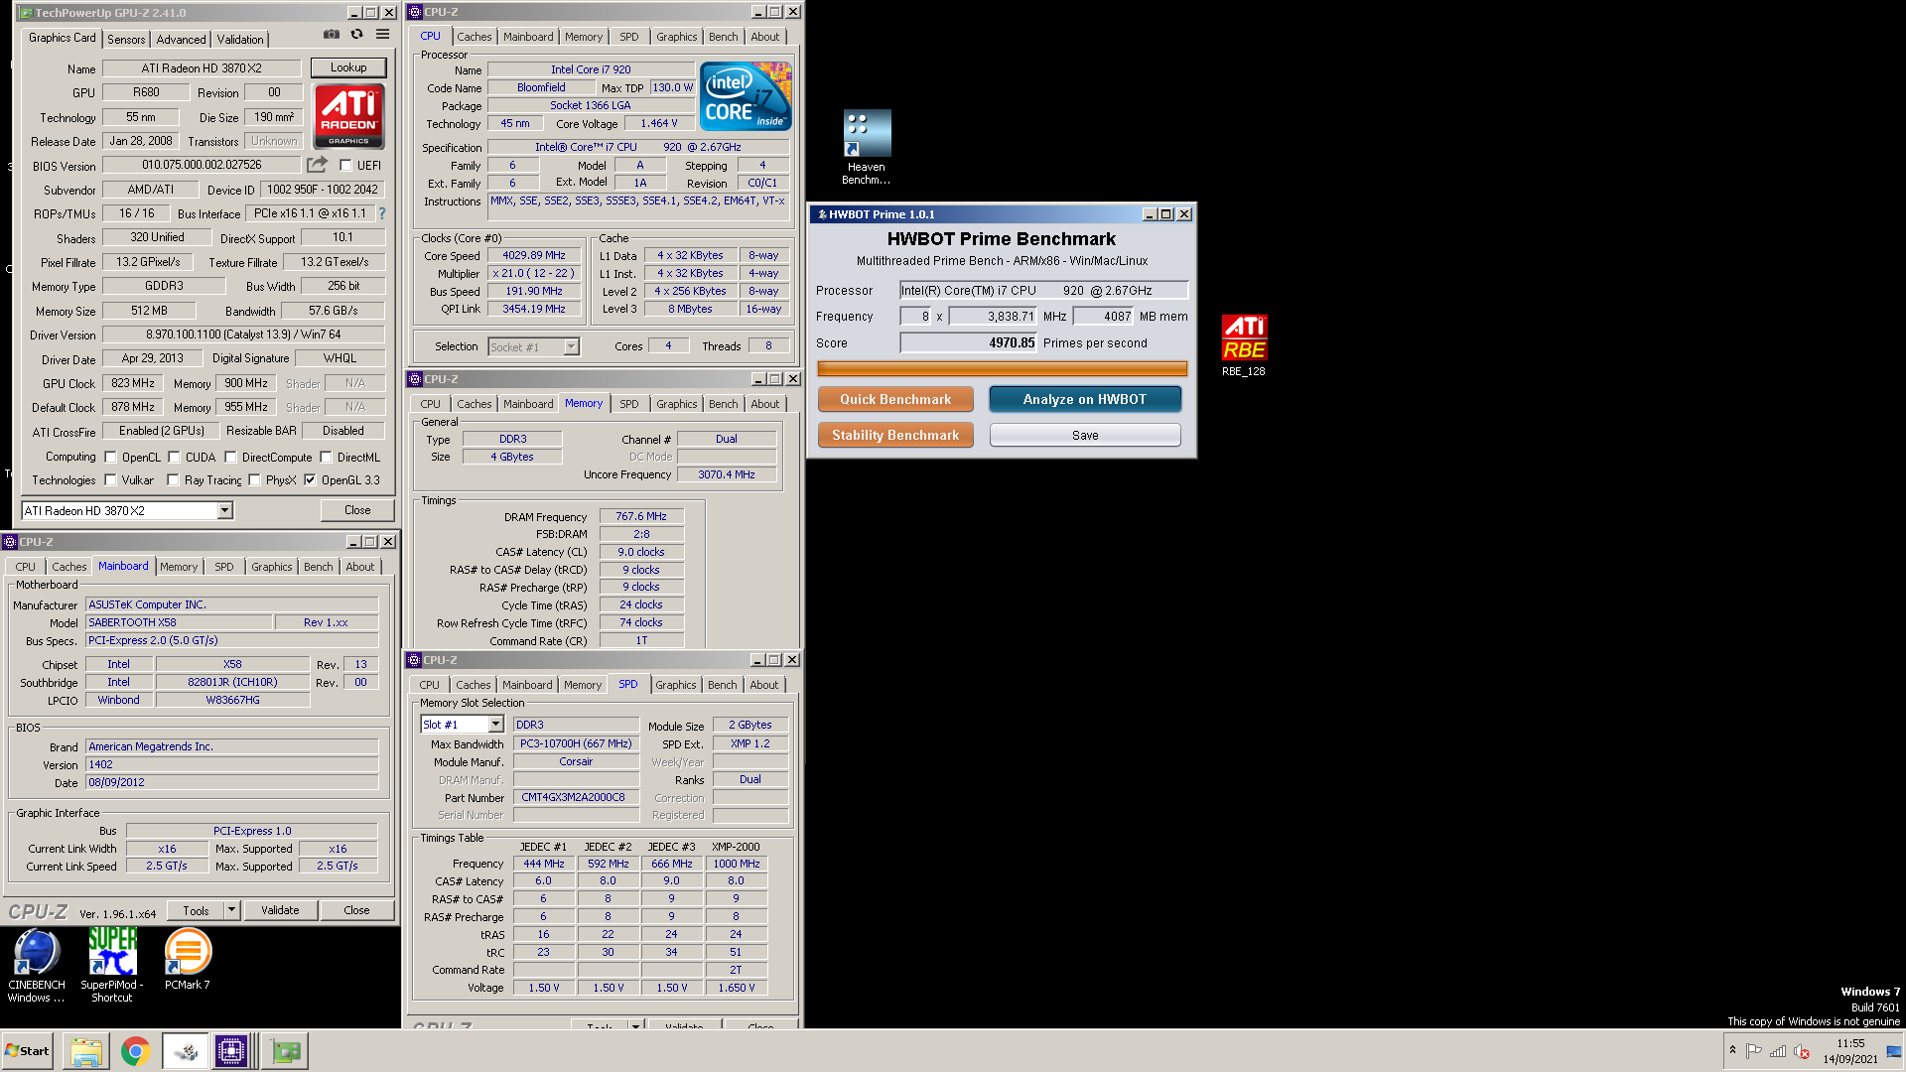Click Save button in HWBOT Prime

(x=1085, y=435)
